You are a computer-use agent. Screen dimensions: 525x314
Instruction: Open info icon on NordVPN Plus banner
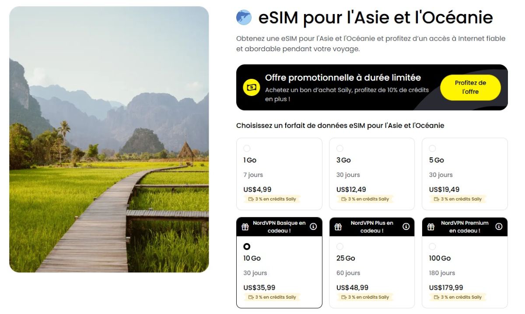pos(406,226)
